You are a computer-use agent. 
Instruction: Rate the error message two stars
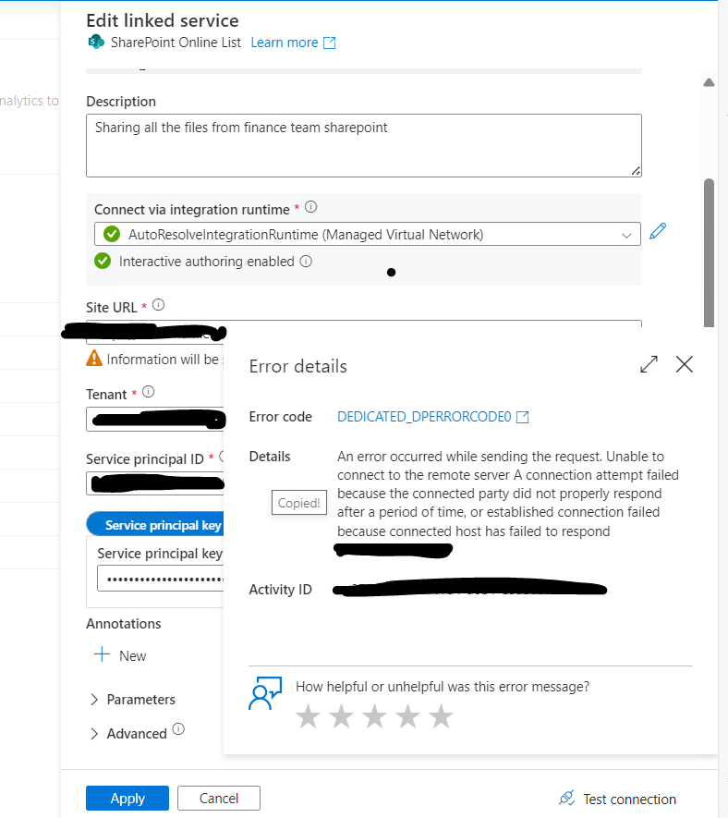click(x=342, y=715)
